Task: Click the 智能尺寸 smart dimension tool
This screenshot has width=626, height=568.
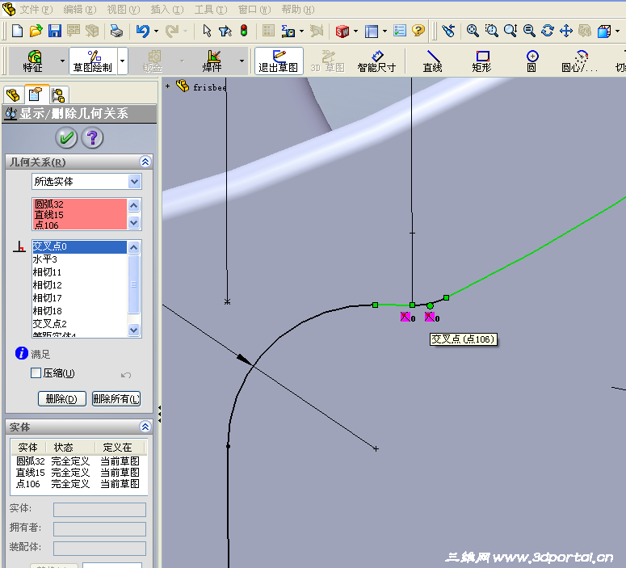Action: pos(376,61)
